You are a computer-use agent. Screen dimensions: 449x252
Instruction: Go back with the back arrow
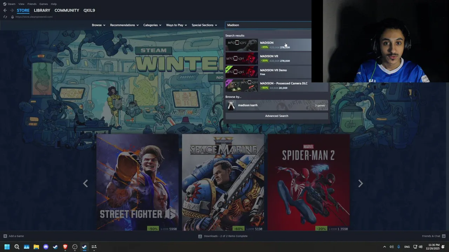pos(5,10)
